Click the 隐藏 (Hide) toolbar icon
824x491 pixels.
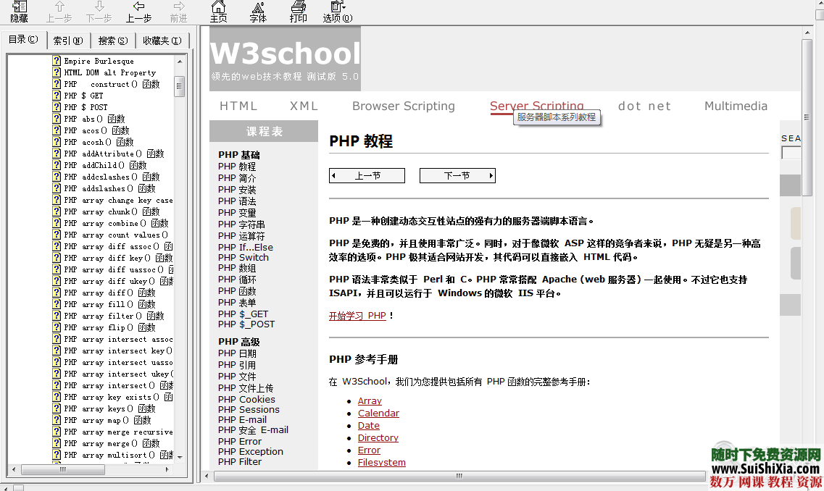point(19,11)
